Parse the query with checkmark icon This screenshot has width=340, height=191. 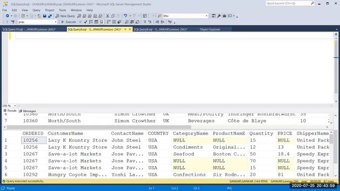coord(86,22)
